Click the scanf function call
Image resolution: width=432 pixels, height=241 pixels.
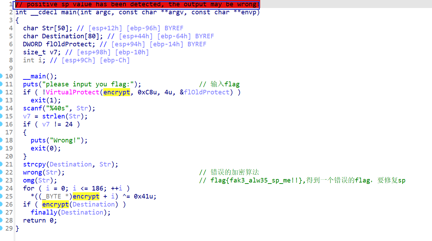click(x=32, y=108)
